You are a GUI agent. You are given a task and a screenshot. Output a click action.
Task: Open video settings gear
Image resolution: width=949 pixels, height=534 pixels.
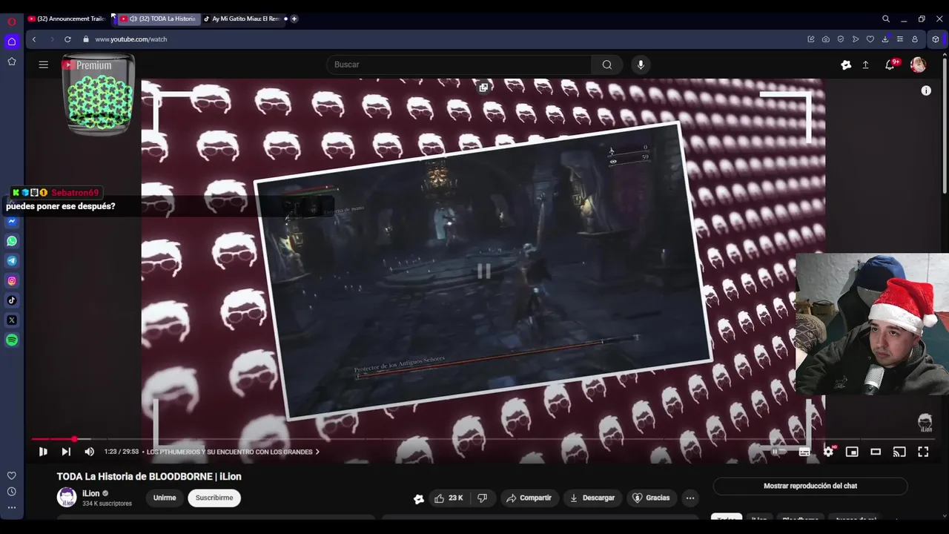pos(829,452)
